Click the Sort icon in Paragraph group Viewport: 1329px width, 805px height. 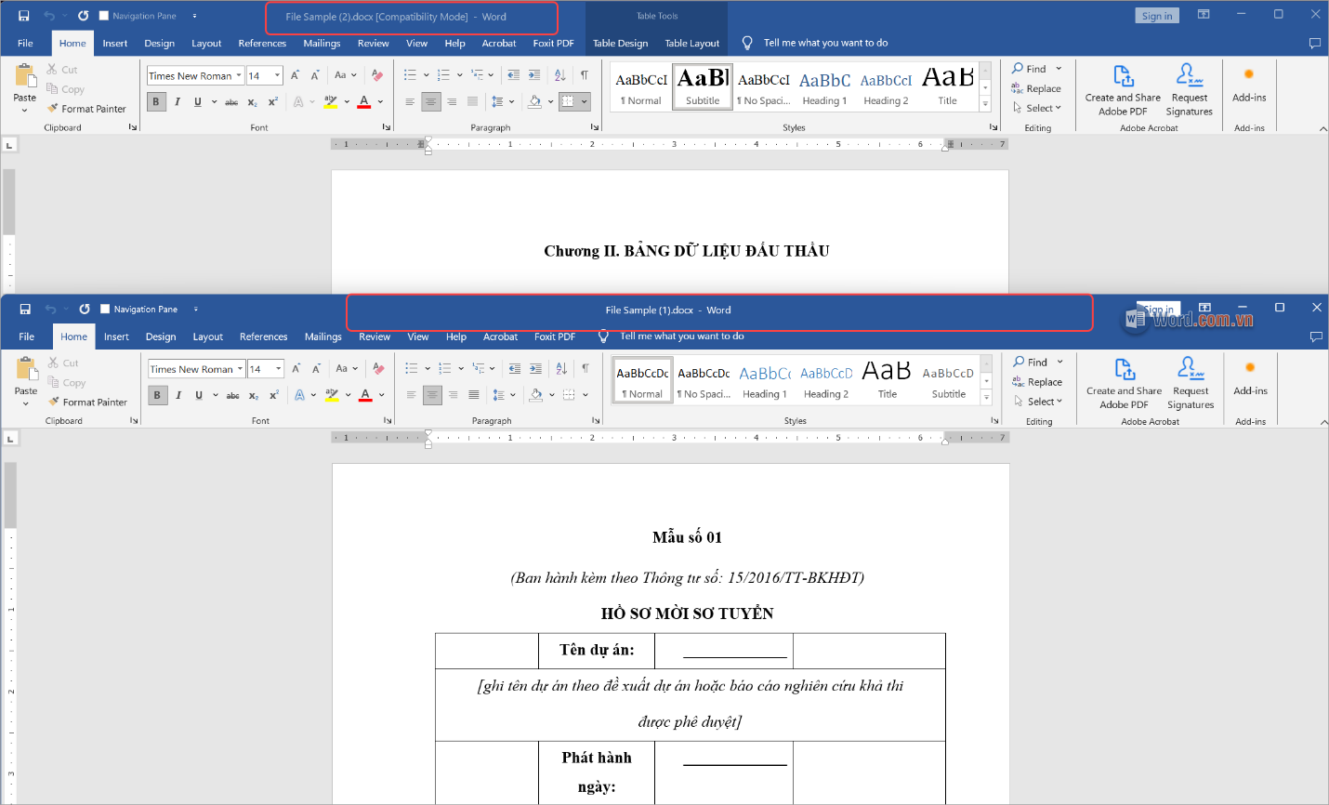559,75
